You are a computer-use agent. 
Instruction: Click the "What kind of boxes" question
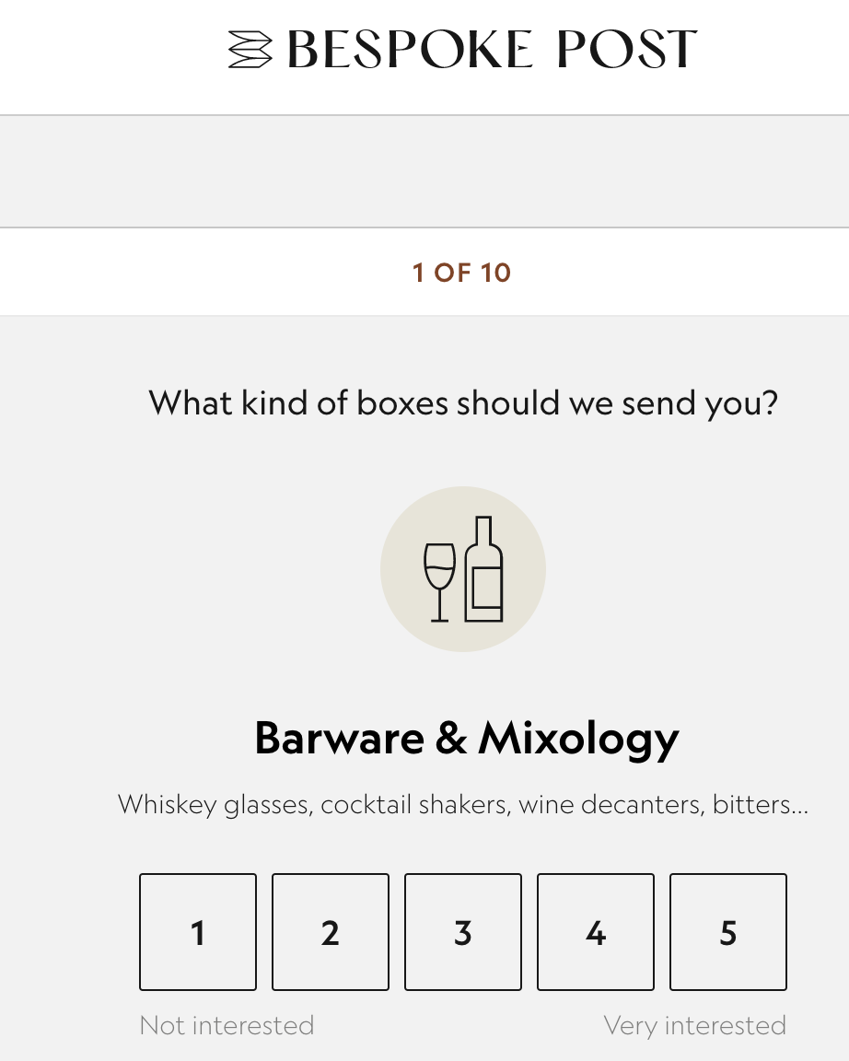463,402
